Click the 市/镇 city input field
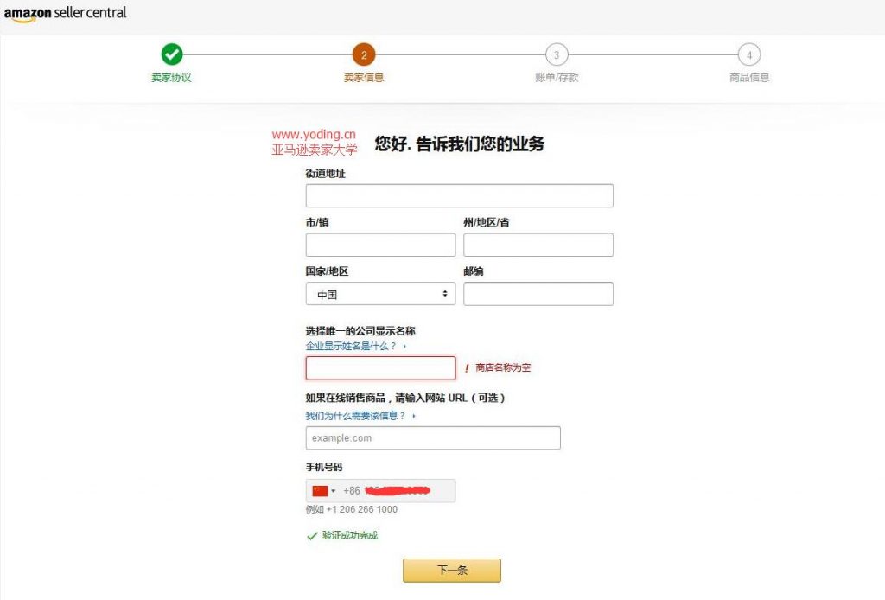 (x=380, y=245)
